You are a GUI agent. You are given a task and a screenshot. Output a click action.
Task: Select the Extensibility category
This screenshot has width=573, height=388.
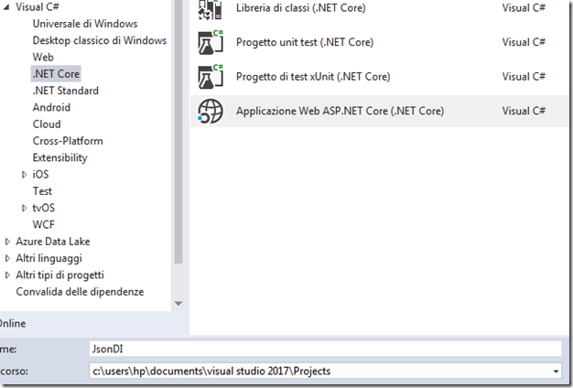59,157
